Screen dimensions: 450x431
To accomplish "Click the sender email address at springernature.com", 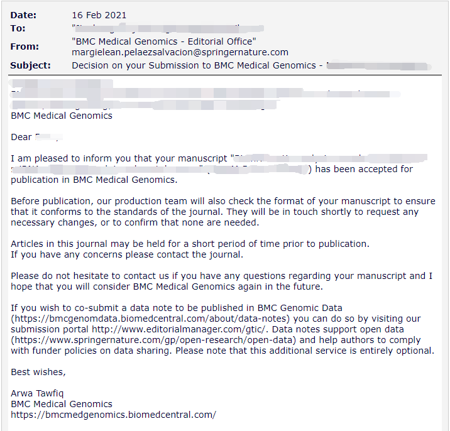I will tap(180, 52).
